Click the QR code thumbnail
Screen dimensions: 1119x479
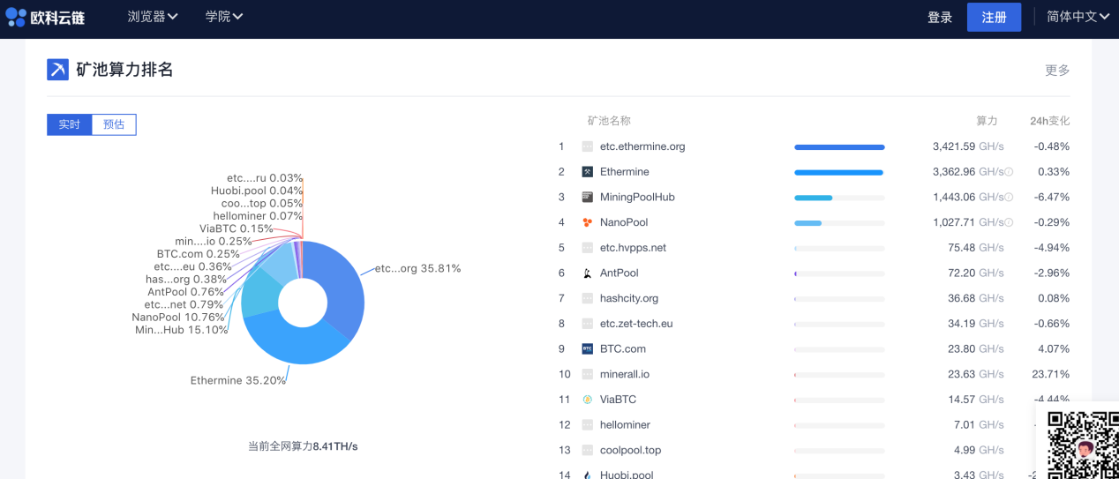[x=1083, y=445]
